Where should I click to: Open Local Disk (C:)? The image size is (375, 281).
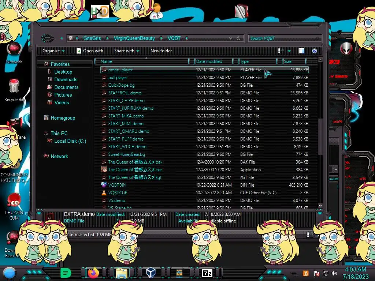point(70,141)
